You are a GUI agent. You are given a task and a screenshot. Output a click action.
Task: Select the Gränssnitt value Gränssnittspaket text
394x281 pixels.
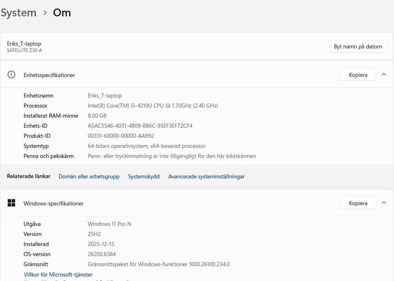click(158, 264)
